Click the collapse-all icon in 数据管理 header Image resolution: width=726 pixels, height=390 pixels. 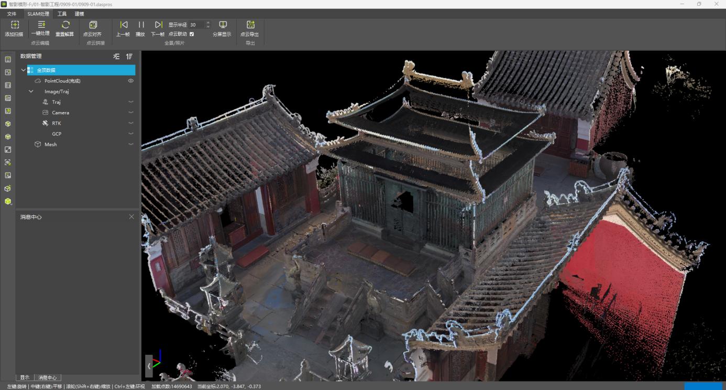point(116,56)
